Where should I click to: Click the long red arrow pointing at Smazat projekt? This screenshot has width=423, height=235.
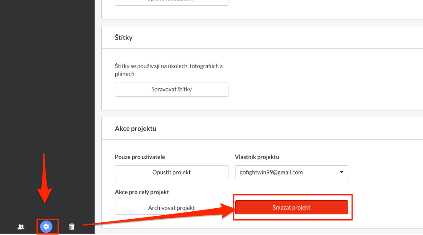click(158, 214)
